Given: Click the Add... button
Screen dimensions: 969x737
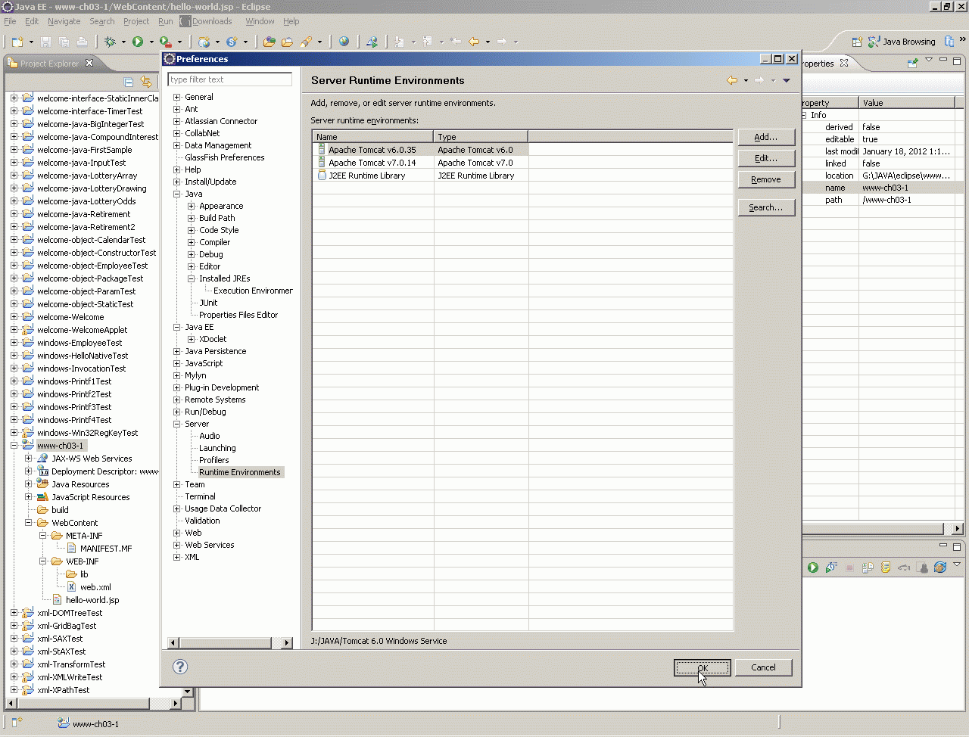Looking at the screenshot, I should pyautogui.click(x=765, y=137).
